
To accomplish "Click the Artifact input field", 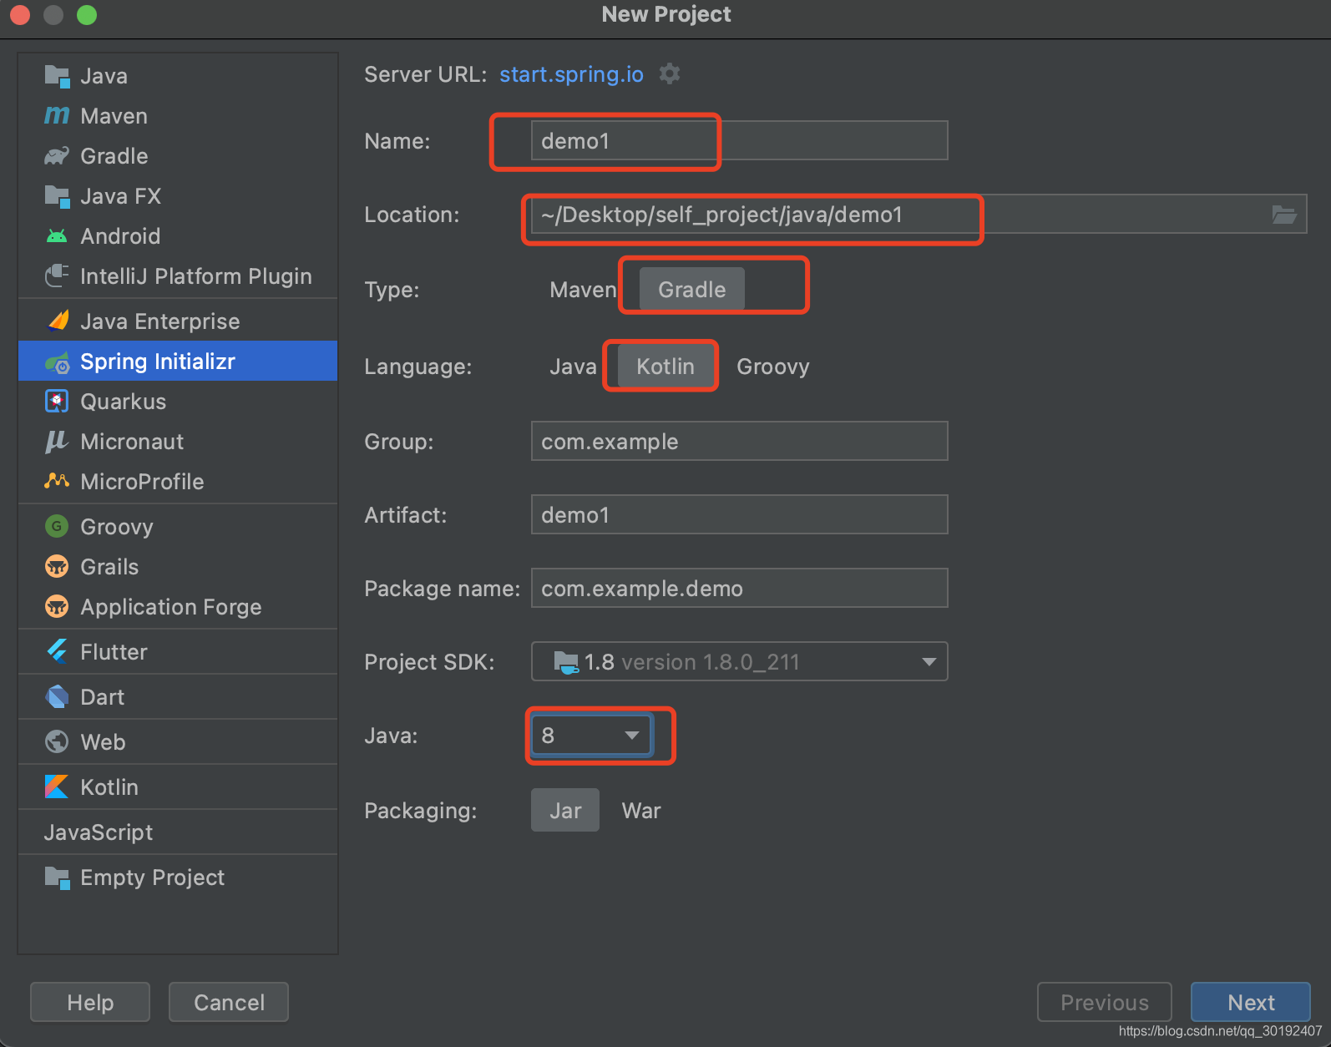I will click(740, 514).
